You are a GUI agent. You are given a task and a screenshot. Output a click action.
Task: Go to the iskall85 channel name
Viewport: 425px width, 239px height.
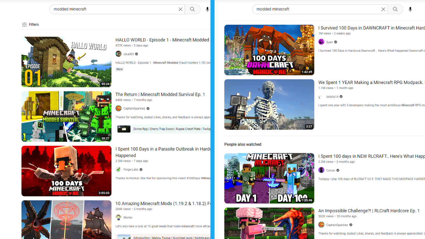click(x=128, y=54)
